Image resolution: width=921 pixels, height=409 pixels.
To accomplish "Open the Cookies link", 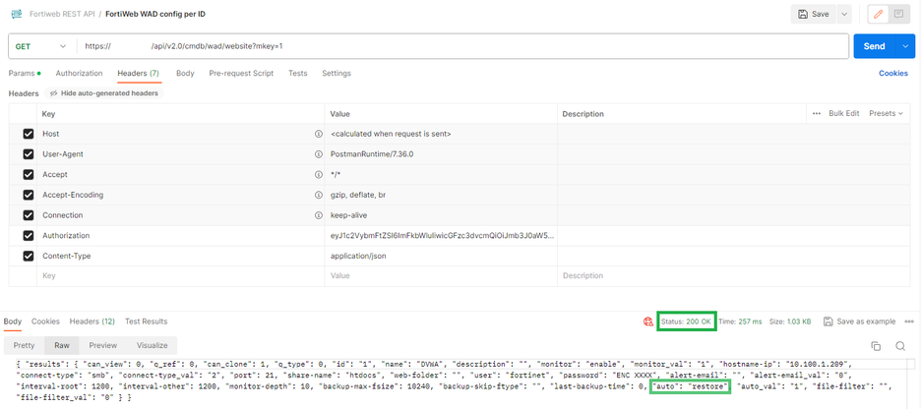I will click(x=892, y=74).
